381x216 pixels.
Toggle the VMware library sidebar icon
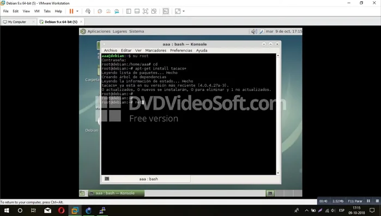point(129,11)
